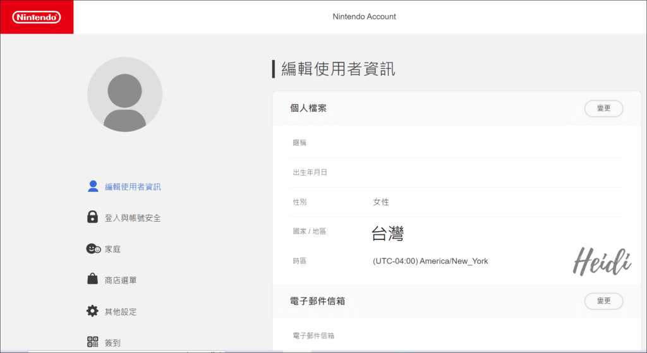Click the 出生年月日 field label
This screenshot has width=647, height=353.
310,172
